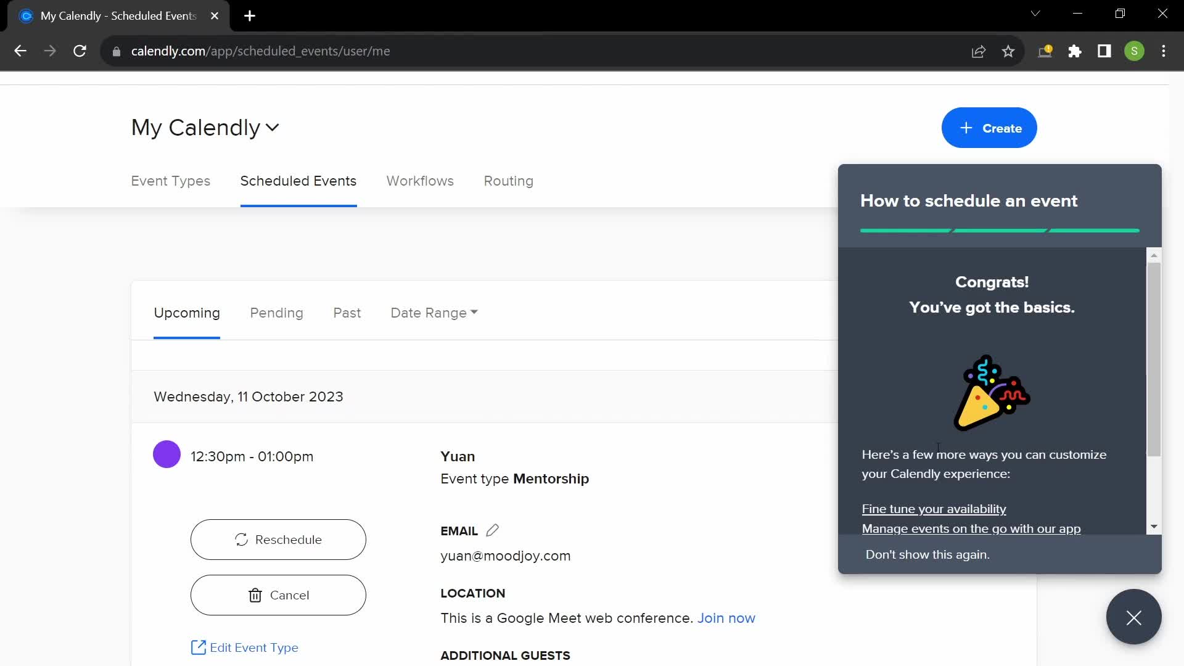Click Manage events on the go with our app

971,528
